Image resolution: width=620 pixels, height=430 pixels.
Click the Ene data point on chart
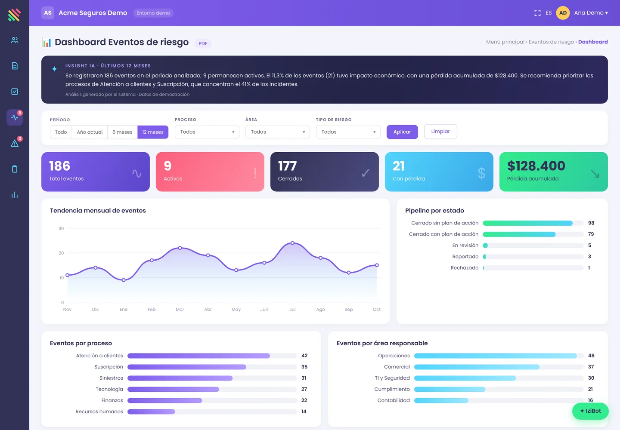click(124, 280)
